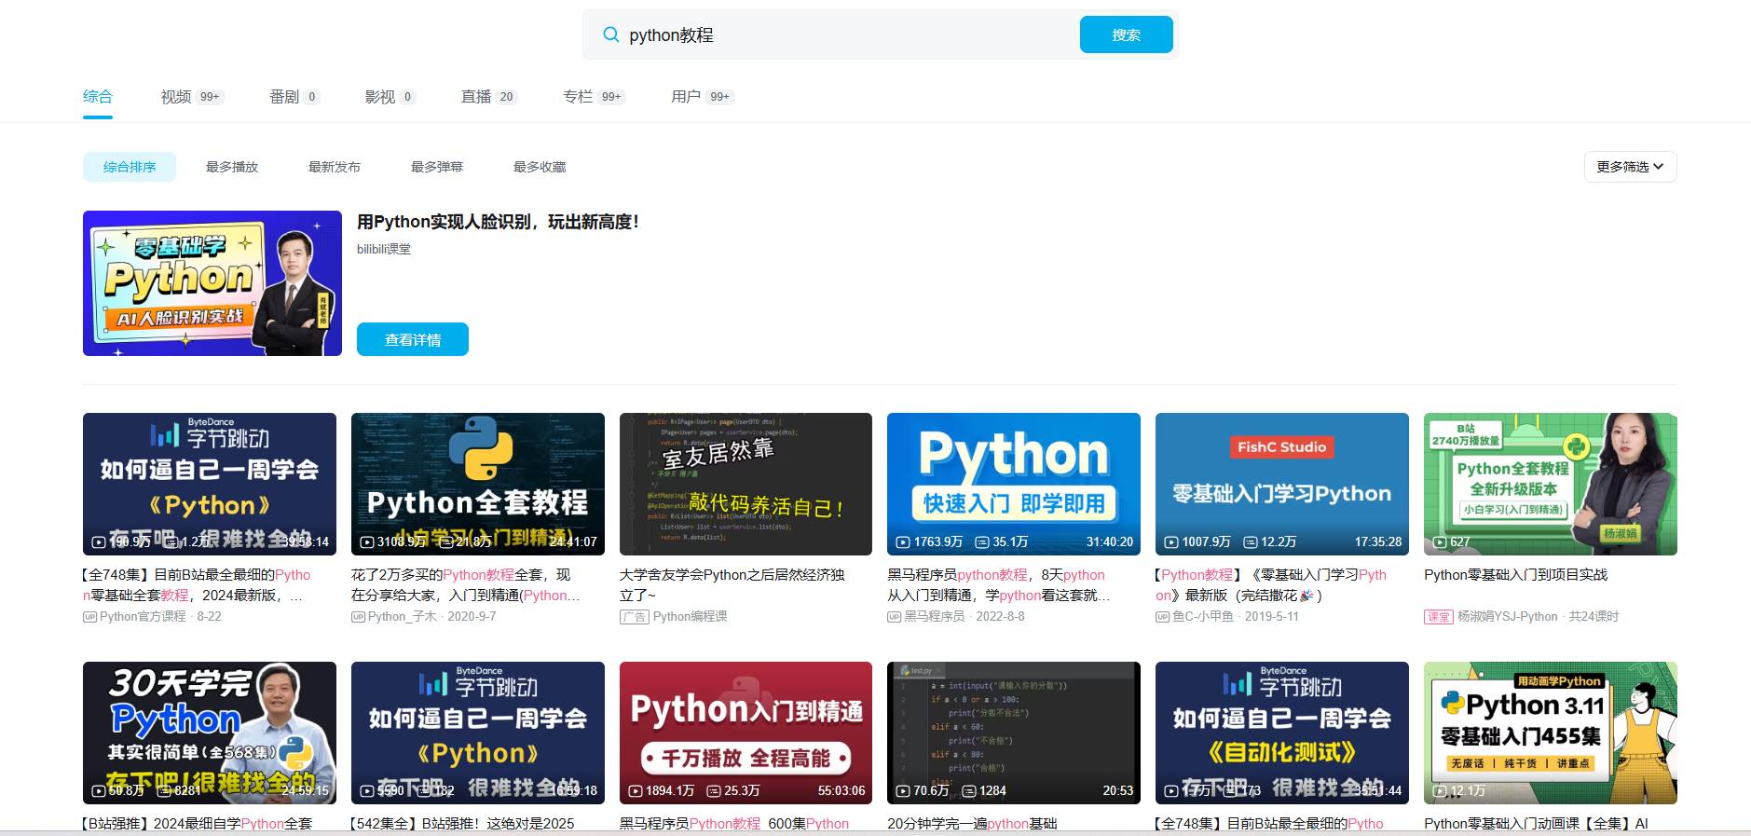Click play count icon showing 1894.1万
Image resolution: width=1751 pixels, height=836 pixels.
(636, 790)
